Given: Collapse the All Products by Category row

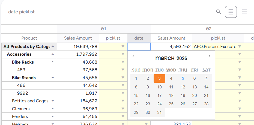Looking at the screenshot, I should point(53,47).
